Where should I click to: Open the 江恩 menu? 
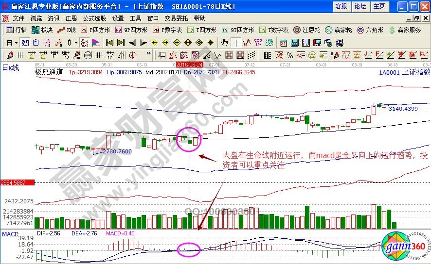coord(71,18)
